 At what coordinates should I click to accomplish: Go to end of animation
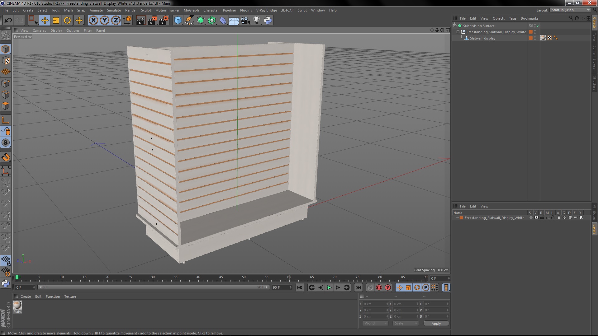pos(358,288)
